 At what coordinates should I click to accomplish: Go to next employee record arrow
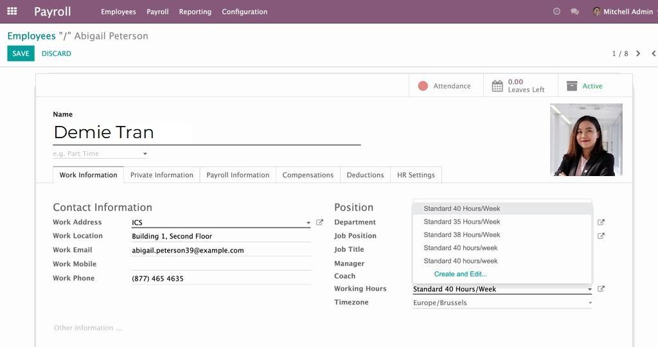click(x=638, y=53)
